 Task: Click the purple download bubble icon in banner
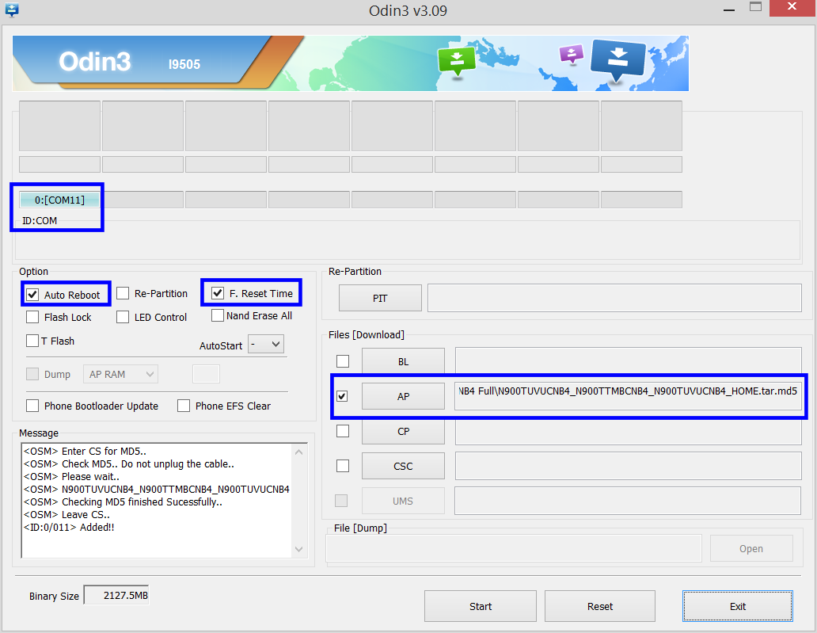pos(571,54)
